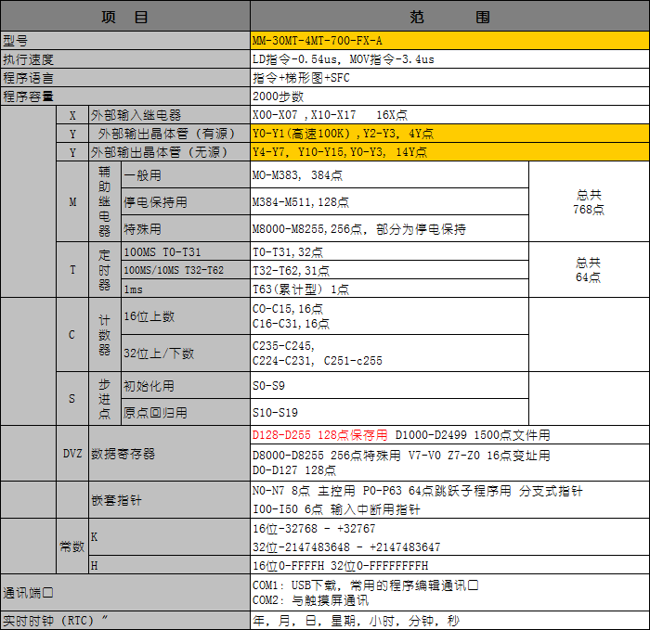This screenshot has width=650, height=630.
Task: Click the 执行速度 row label
Action: [x=124, y=59]
